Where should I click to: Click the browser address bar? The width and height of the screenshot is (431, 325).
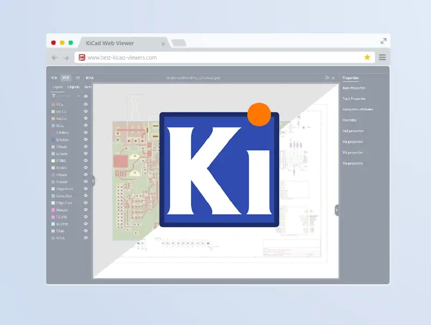[215, 57]
